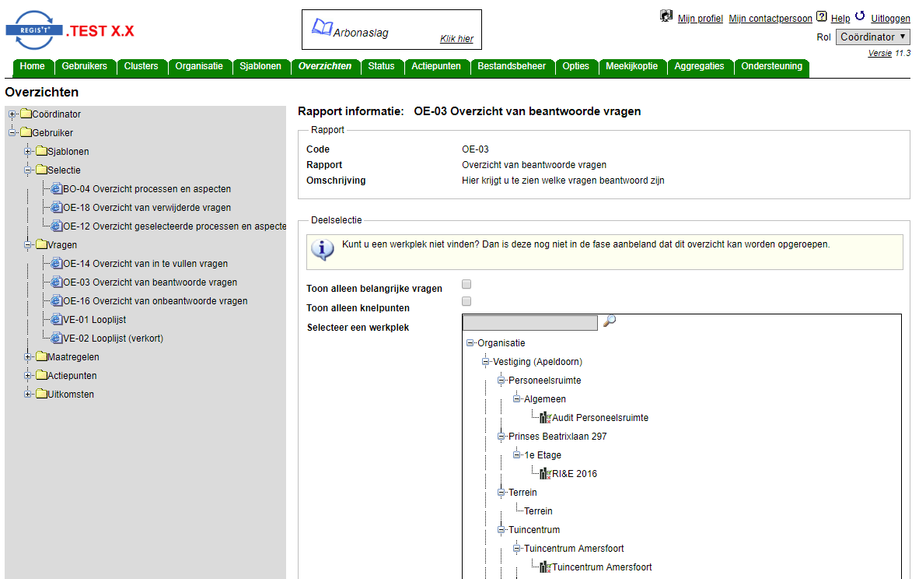The width and height of the screenshot is (919, 579).
Task: Click the Tuincentrum Amersfoort building icon
Action: pyautogui.click(x=545, y=567)
